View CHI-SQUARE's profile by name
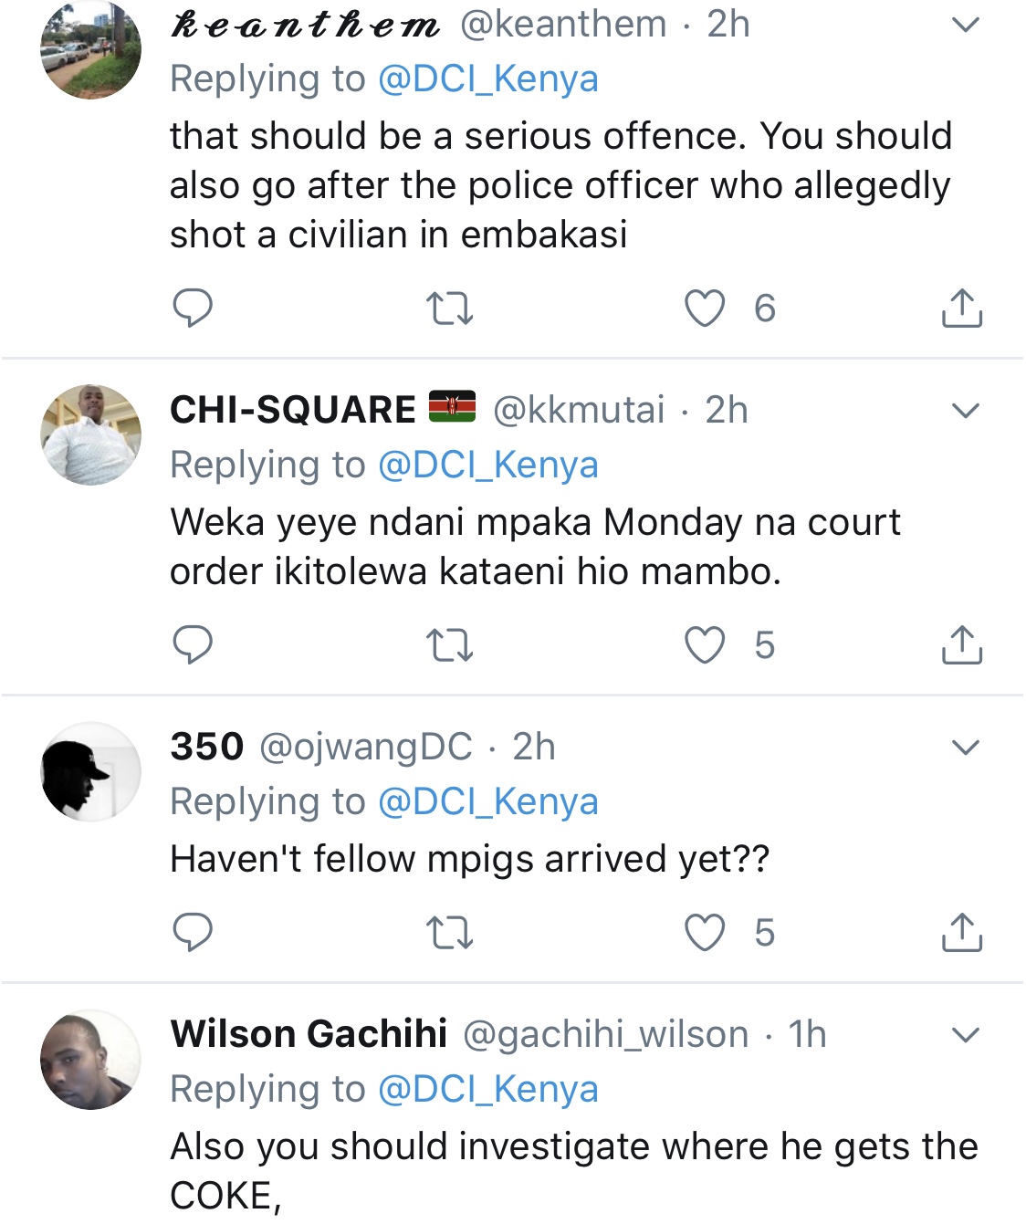Screen dimensions: 1026x1224 (x=293, y=409)
